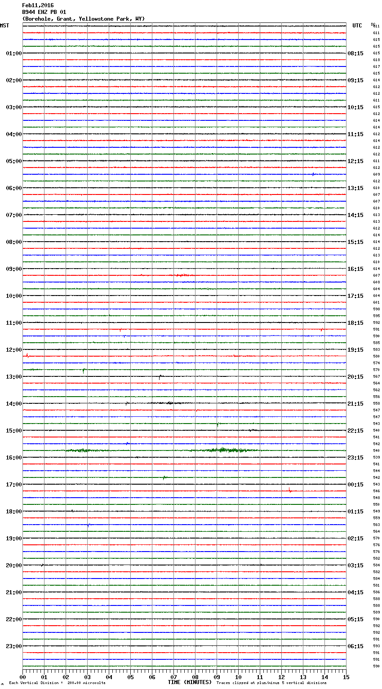
Task: Click minute 00 on the bottom time axis
Action: coord(23,677)
